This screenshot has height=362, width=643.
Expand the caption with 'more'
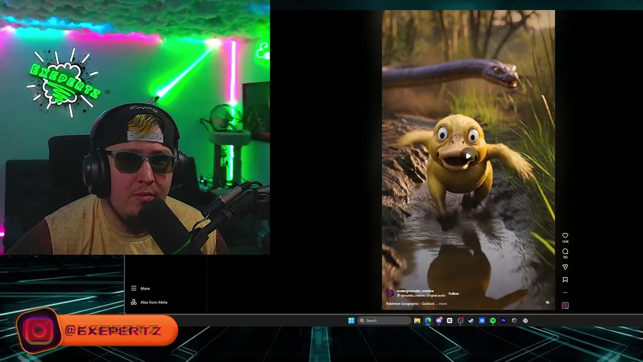443,304
